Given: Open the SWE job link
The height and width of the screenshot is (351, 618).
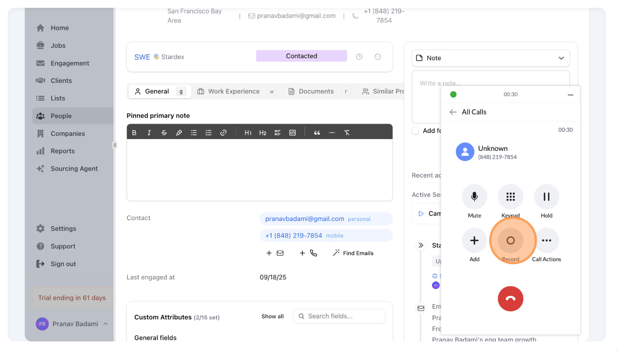Looking at the screenshot, I should (142, 57).
